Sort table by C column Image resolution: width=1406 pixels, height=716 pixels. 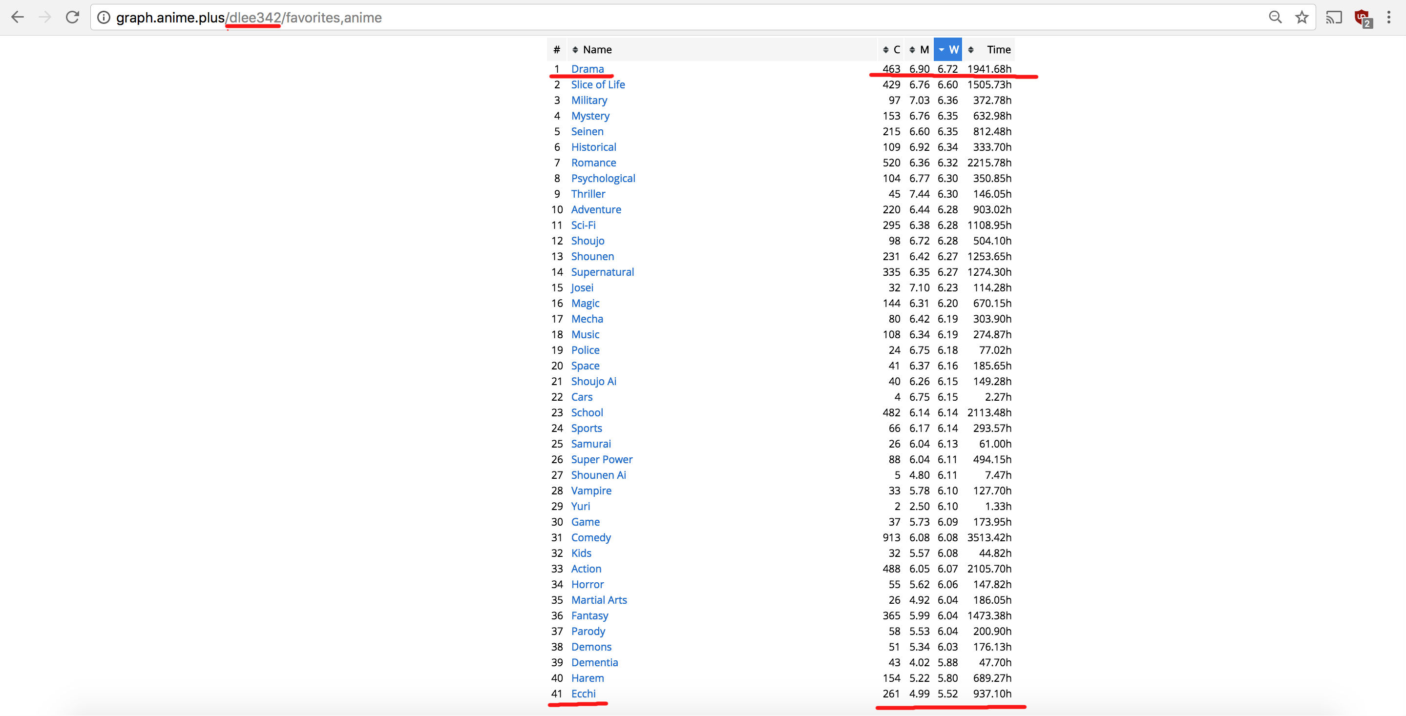pos(891,50)
